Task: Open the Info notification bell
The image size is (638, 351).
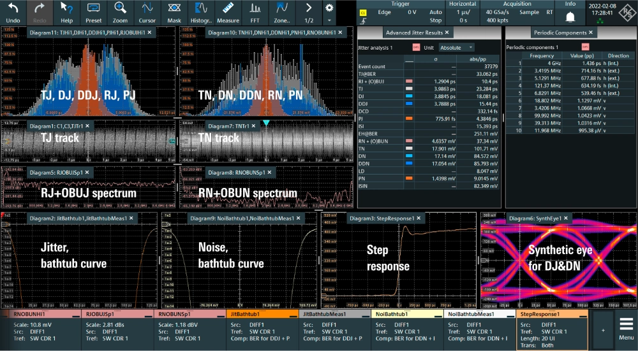Action: click(x=570, y=17)
